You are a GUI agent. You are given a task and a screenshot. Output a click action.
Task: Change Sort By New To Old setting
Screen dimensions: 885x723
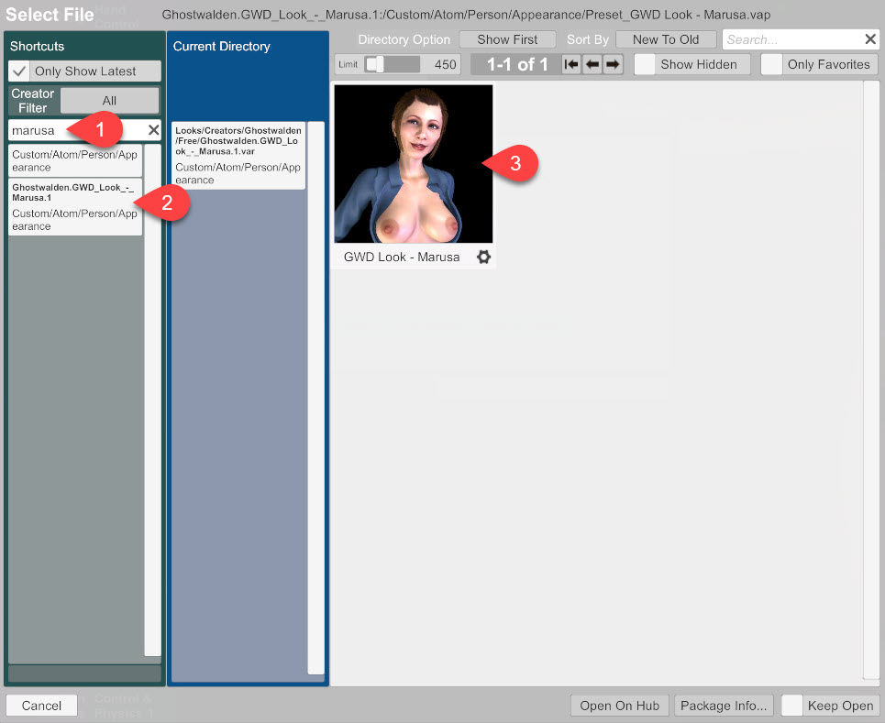coord(666,39)
